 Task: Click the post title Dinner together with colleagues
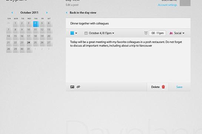click(x=90, y=23)
